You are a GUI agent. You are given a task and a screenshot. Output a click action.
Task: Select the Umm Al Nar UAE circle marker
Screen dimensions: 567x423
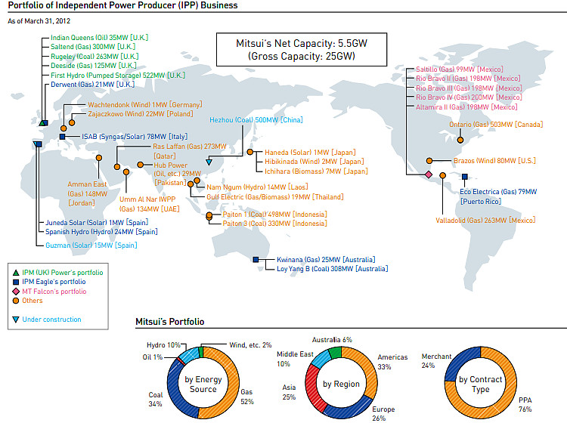tap(126, 172)
